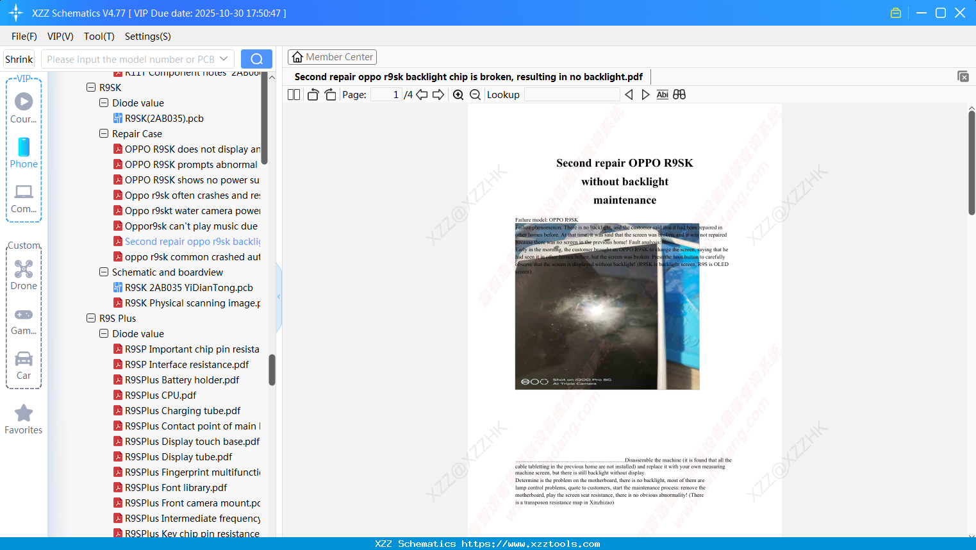Zoom in on the PDF
The image size is (976, 550).
(x=458, y=95)
